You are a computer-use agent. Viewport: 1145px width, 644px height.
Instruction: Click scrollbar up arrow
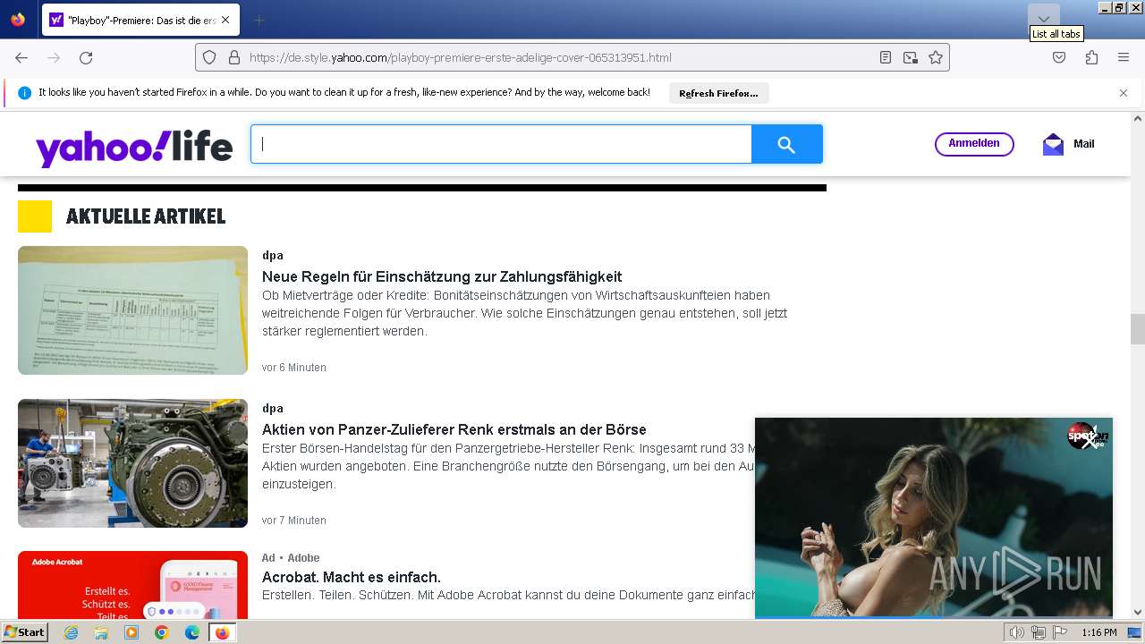(1138, 118)
